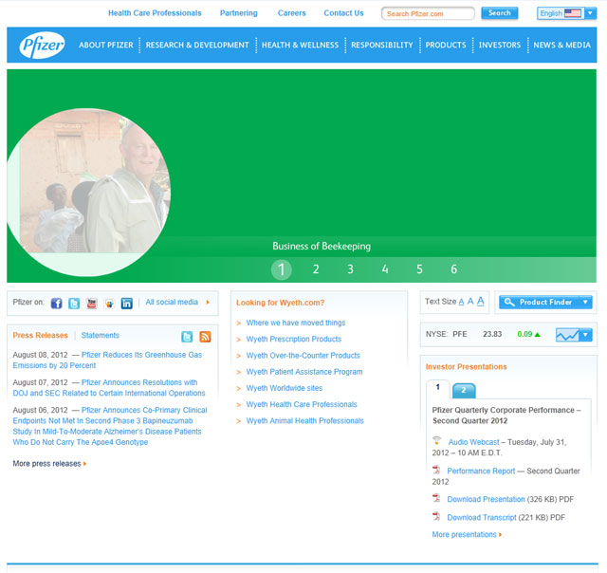The width and height of the screenshot is (607, 573).
Task: Open News & Media menu
Action: coord(562,45)
